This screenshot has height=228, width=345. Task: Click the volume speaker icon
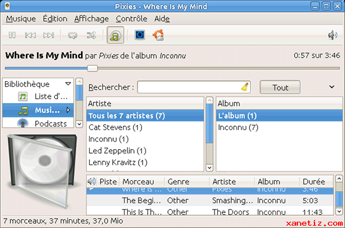[x=332, y=35]
